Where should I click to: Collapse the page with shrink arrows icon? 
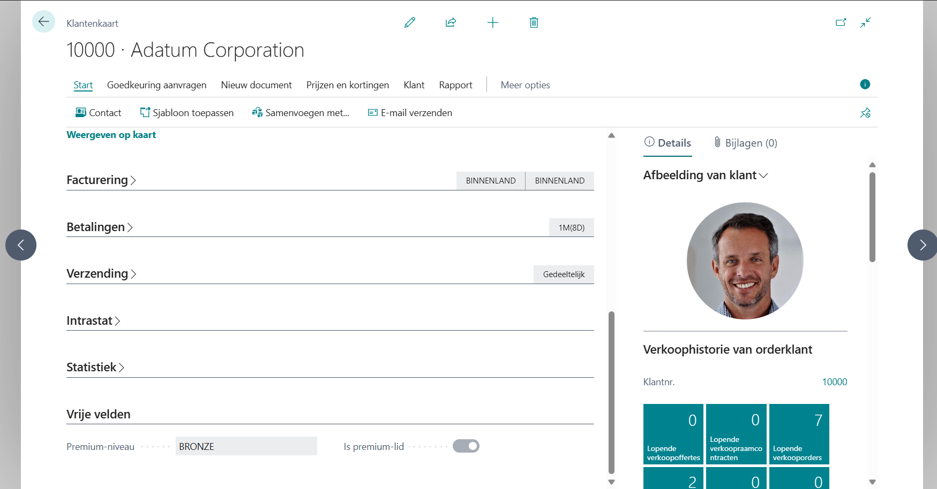tap(865, 22)
